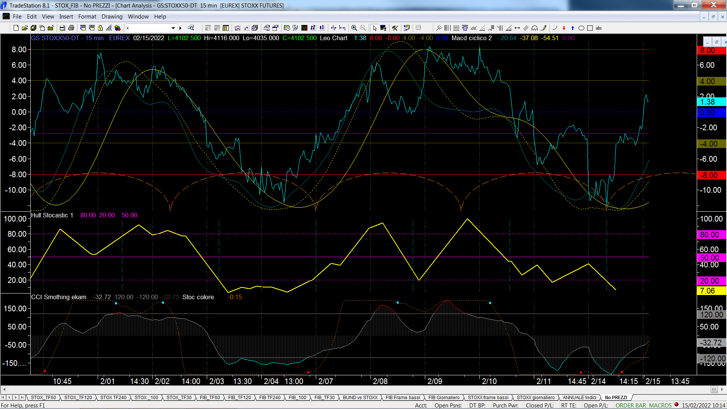Open the Insert menu
Image resolution: width=727 pixels, height=409 pixels.
[66, 17]
